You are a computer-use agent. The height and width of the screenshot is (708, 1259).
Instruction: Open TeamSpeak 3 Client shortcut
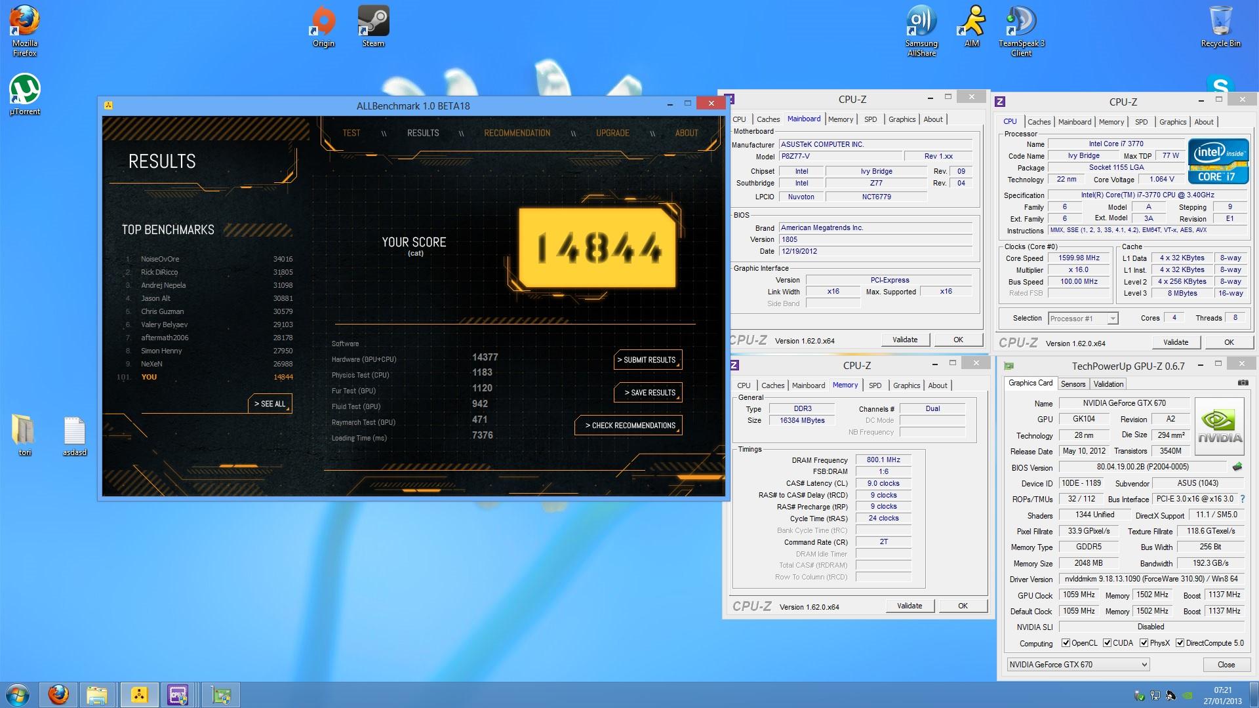[x=1021, y=31]
